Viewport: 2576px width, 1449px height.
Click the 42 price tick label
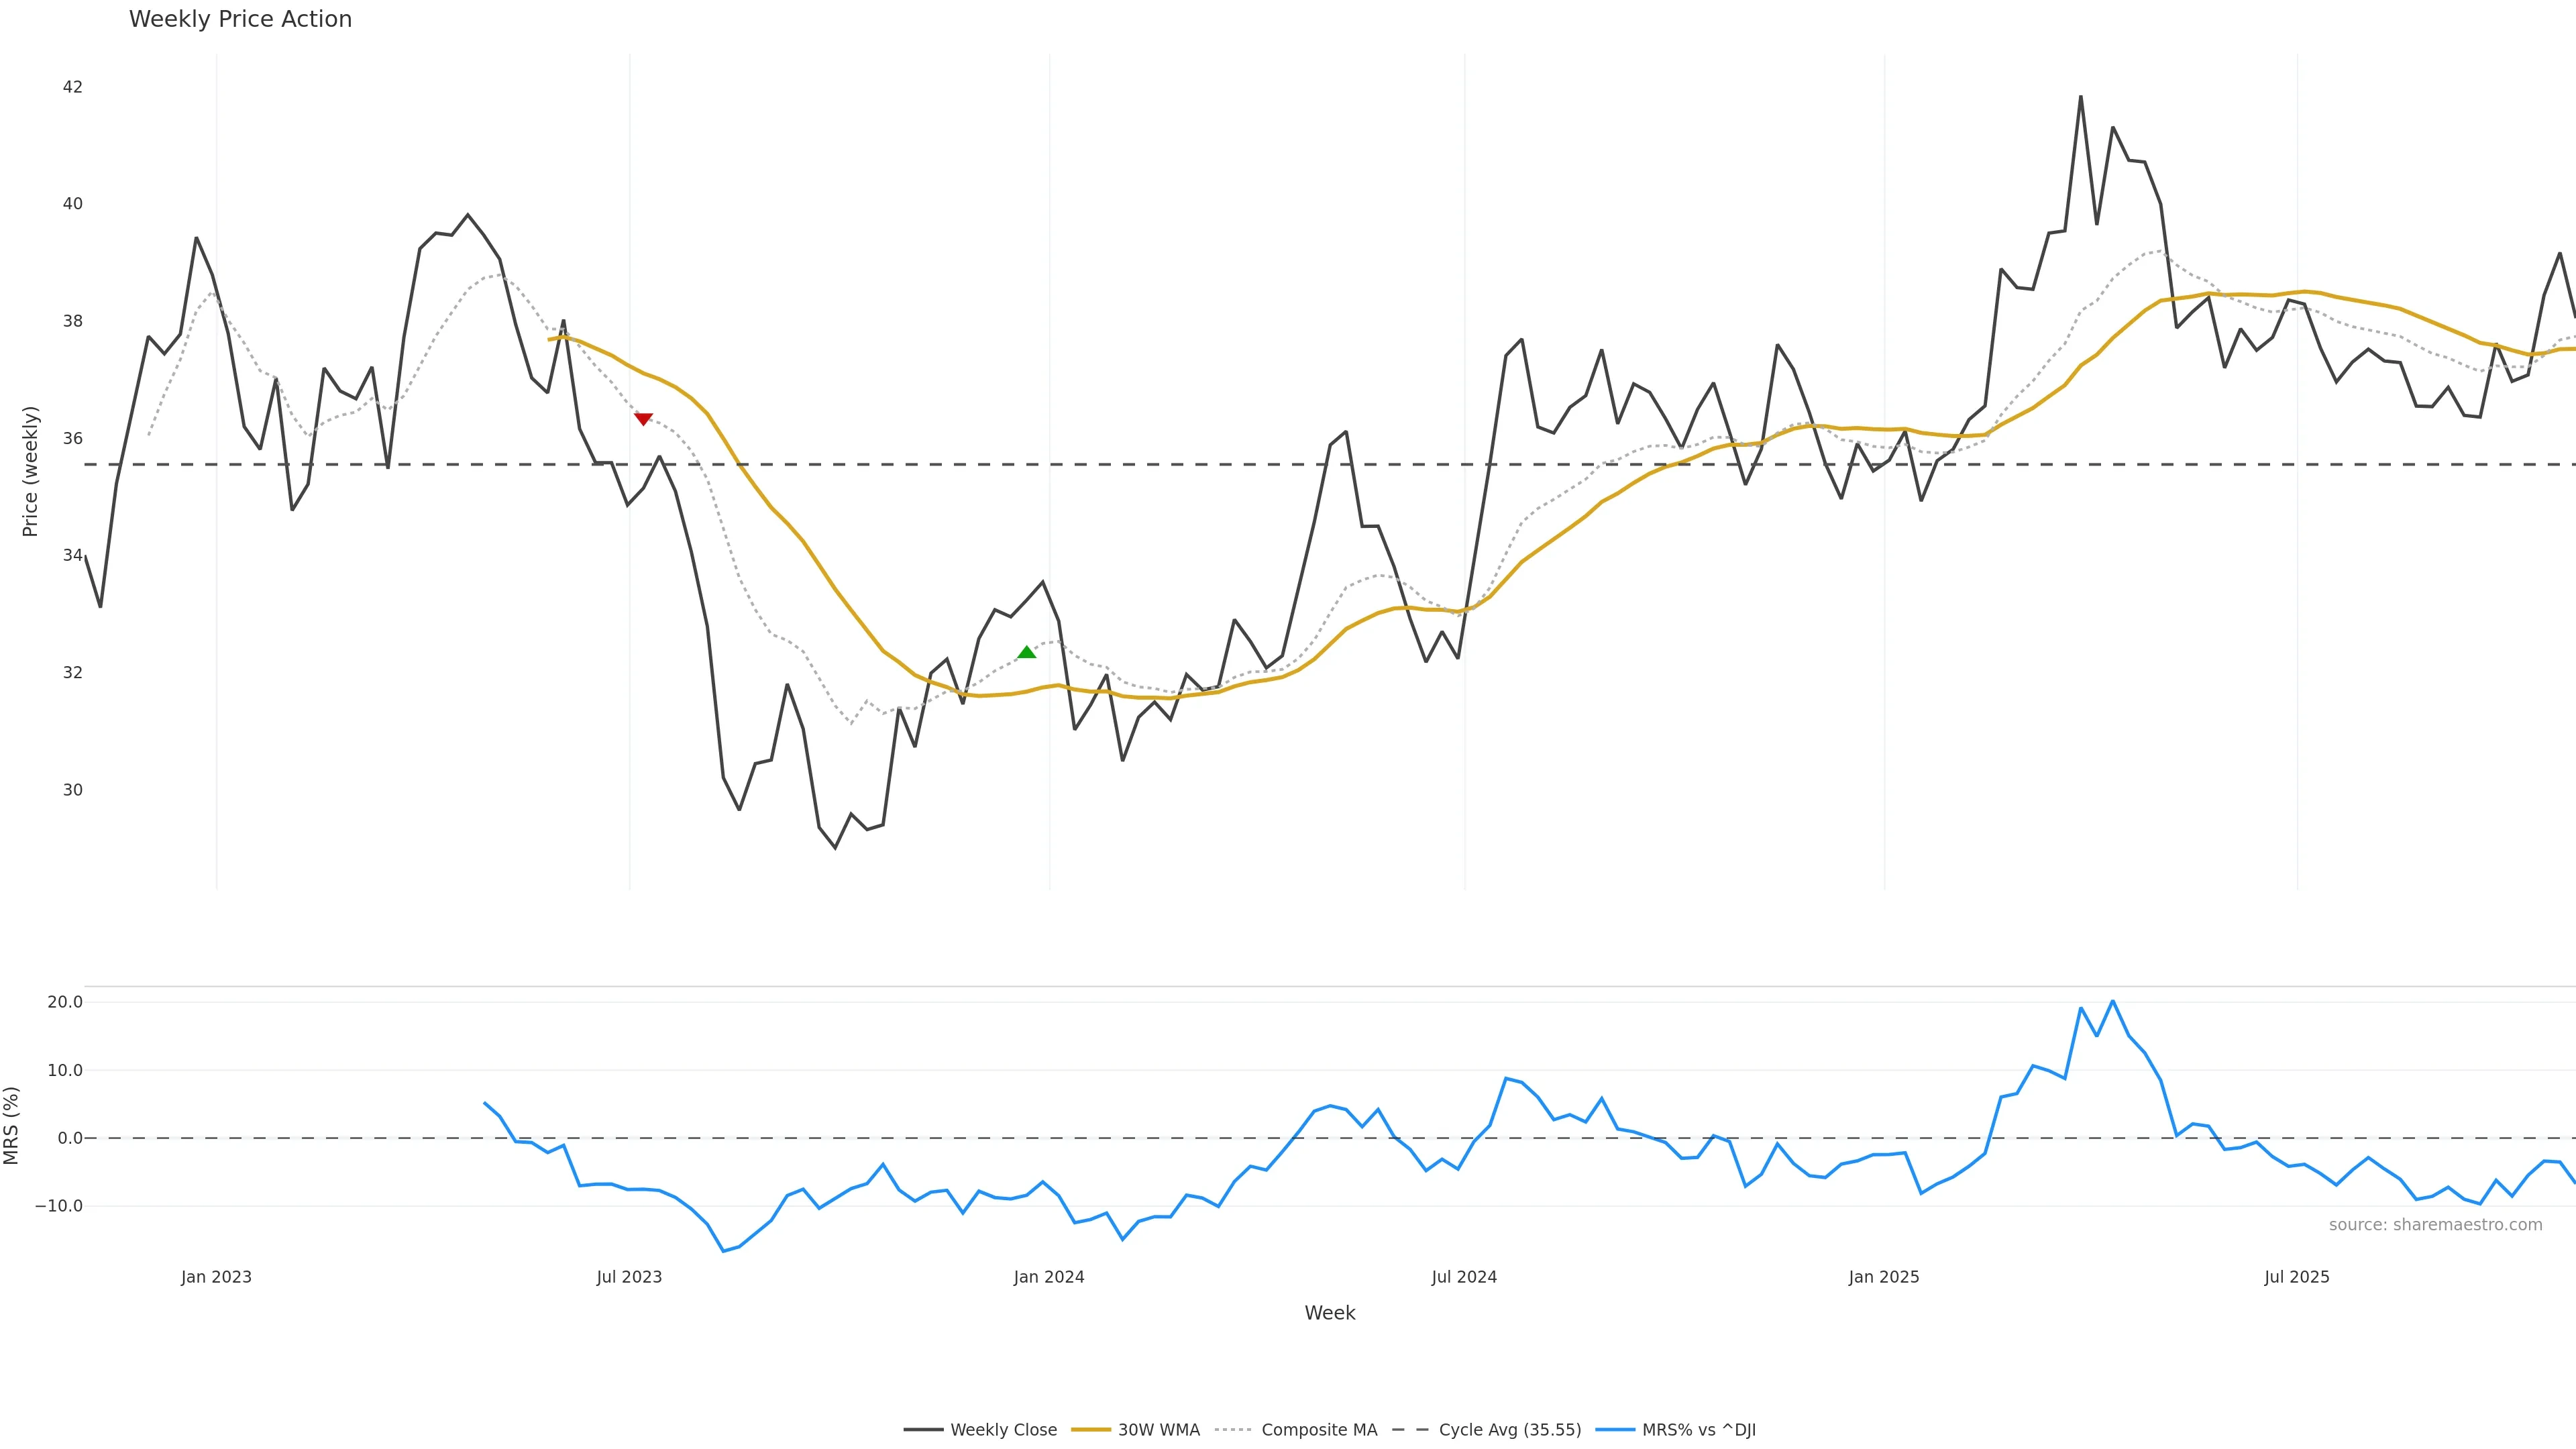point(72,87)
